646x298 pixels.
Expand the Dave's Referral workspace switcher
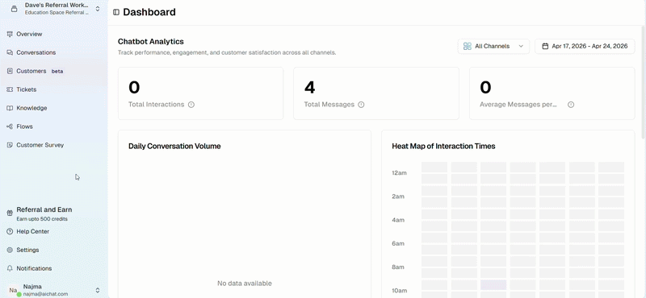click(x=98, y=9)
